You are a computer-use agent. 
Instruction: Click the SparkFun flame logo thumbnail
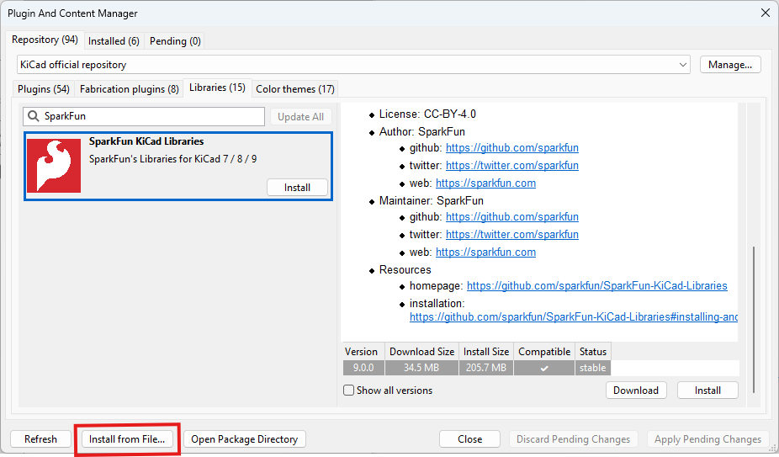point(54,166)
